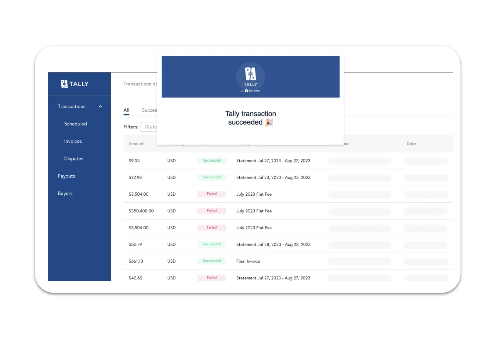Click the Tally logo inside the popup dialog
Viewport: 496px width, 339px height.
pyautogui.click(x=250, y=76)
